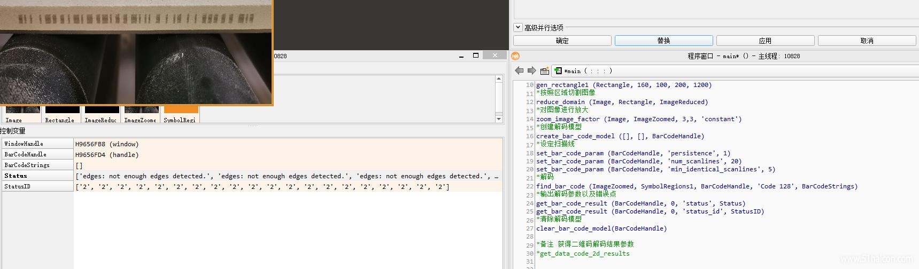
Task: Click the comment *设定扫描线
Action: 555,144
